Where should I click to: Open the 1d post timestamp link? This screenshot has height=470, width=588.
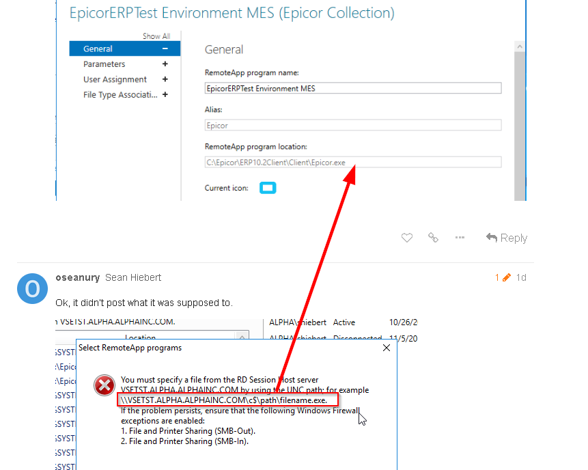521,277
